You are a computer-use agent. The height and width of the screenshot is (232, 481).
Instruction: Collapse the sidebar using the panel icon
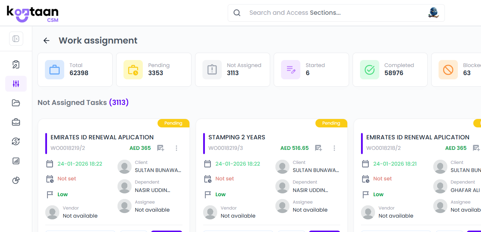point(16,39)
